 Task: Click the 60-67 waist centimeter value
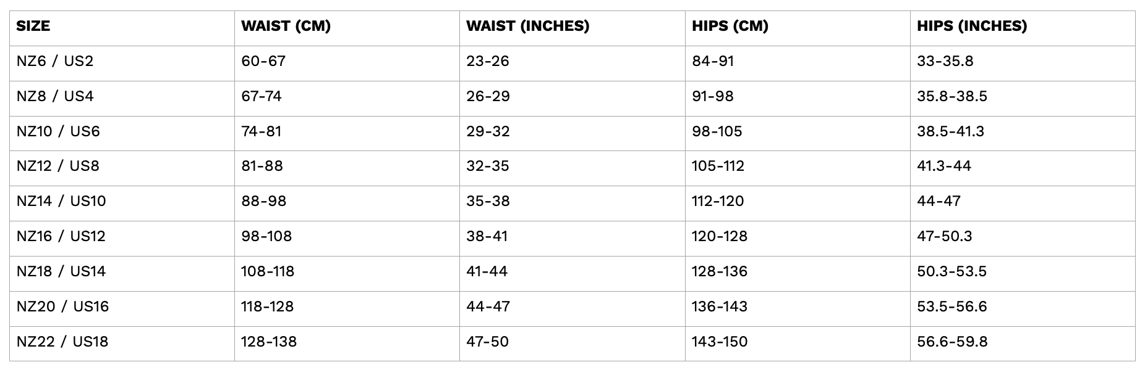click(263, 61)
